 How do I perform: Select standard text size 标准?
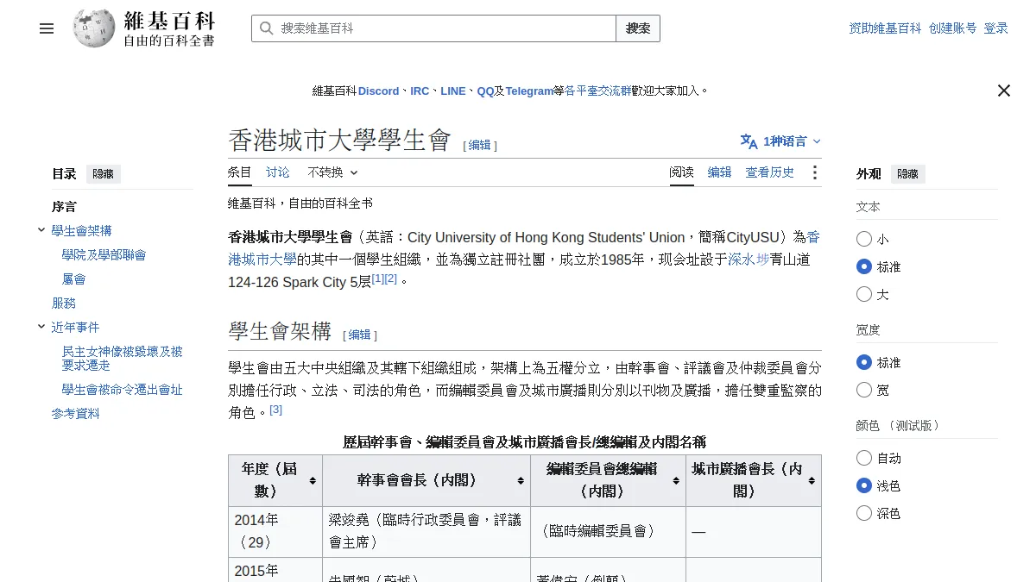click(x=864, y=266)
